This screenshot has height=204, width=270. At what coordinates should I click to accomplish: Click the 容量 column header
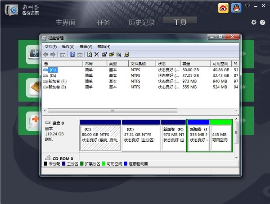195,64
